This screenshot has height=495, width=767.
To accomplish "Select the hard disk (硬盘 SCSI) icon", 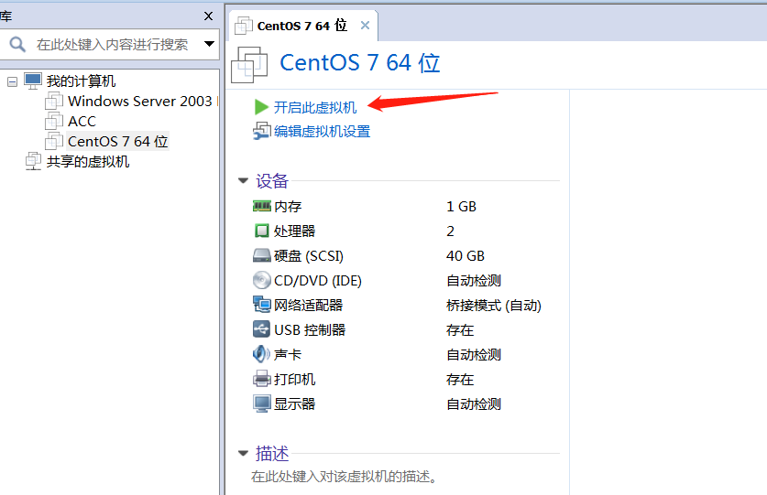I will (x=262, y=255).
